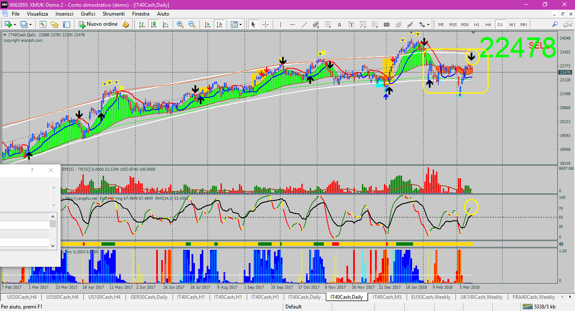Screen dimensions: 575x311
Task: Select the Andrews pitchfork channel tool
Action: pos(398,24)
